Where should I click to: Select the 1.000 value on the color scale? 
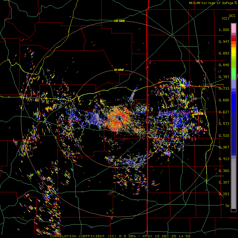pyautogui.click(x=224, y=30)
